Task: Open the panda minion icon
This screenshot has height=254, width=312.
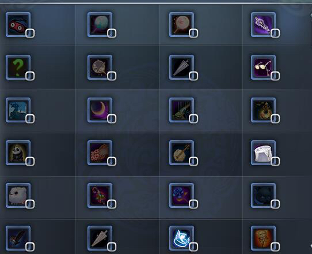Action: (x=18, y=153)
